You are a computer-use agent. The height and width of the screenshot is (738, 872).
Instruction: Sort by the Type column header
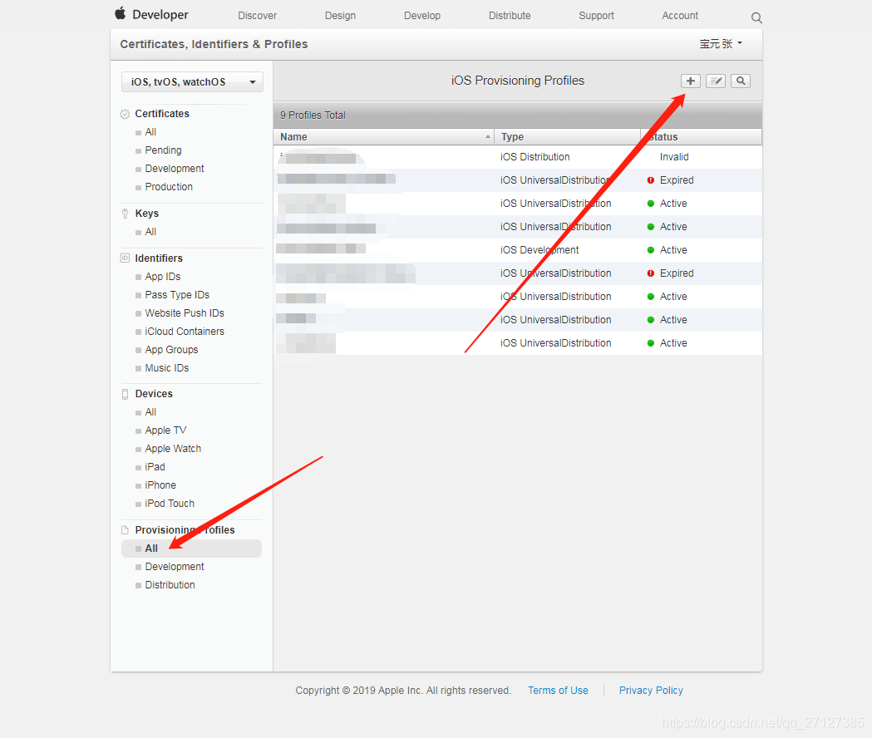point(567,137)
